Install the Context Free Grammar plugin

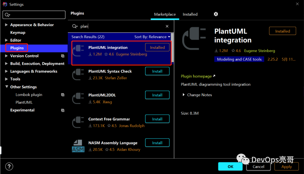pyautogui.click(x=157, y=119)
